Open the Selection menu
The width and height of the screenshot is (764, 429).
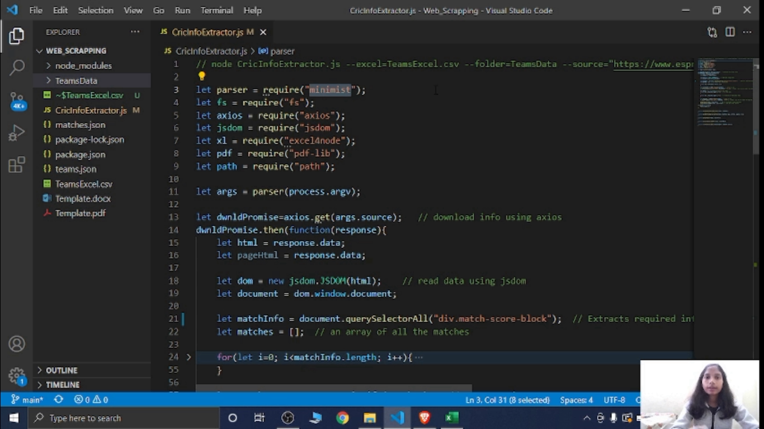click(95, 10)
